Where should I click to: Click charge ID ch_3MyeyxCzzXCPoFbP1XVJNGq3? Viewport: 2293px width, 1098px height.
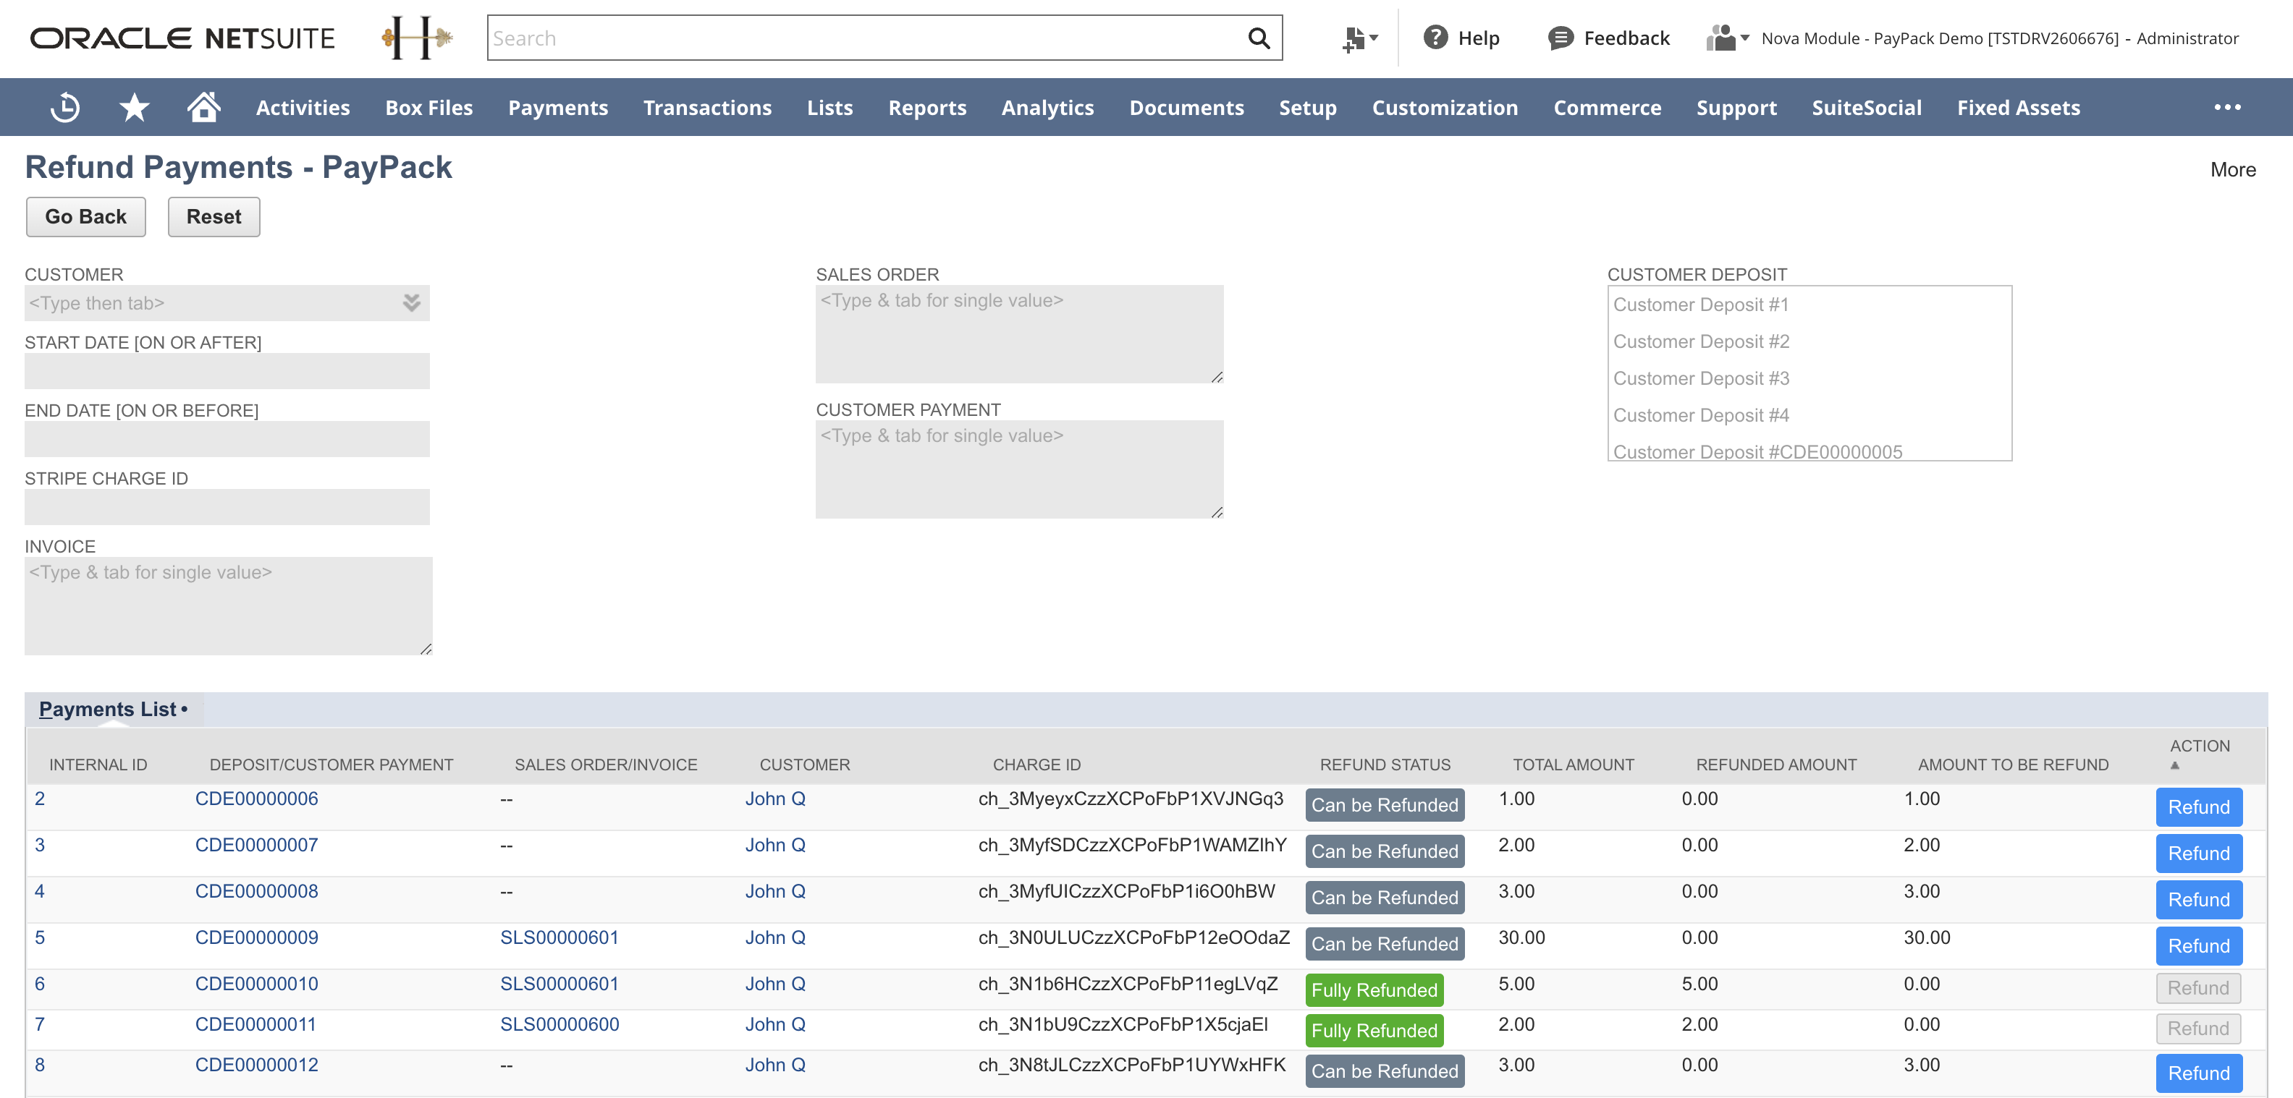coord(1131,798)
